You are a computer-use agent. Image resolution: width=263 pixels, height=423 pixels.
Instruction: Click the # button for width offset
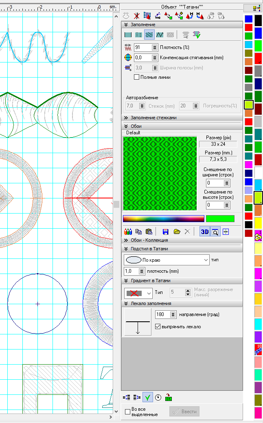pos(227,183)
